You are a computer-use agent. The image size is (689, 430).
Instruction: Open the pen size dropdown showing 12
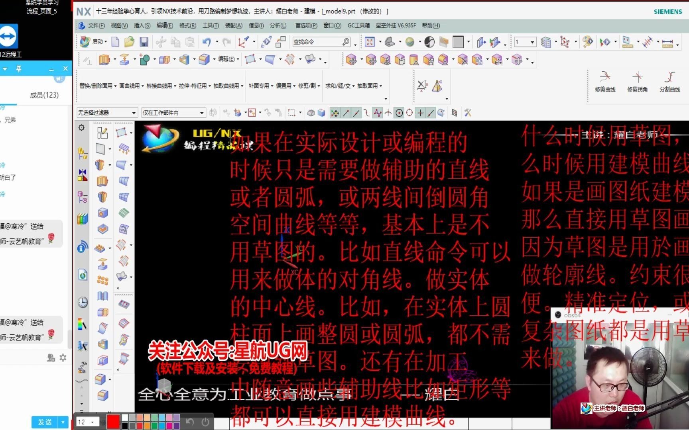tap(87, 422)
